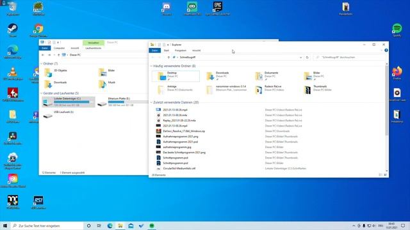
Task: Click Windows Start button
Action: tap(5, 226)
